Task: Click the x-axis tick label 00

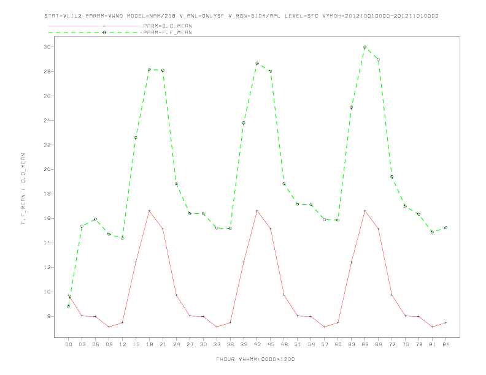Action: pos(69,344)
